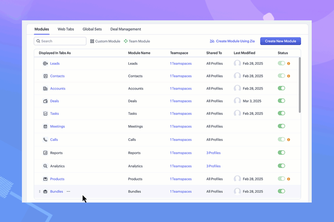Click the Leads module icon

tap(45, 64)
